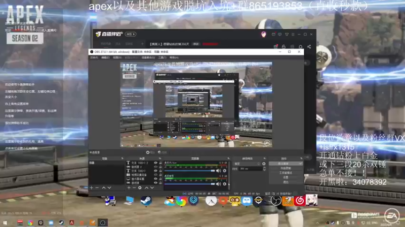Open 麦克风/Aux audio settings gear
Image resolution: width=405 pixels, height=227 pixels.
point(224,171)
